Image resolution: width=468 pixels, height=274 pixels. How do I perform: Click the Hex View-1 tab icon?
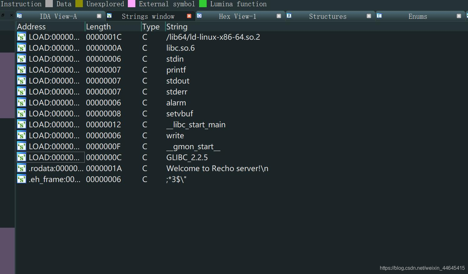coord(199,16)
